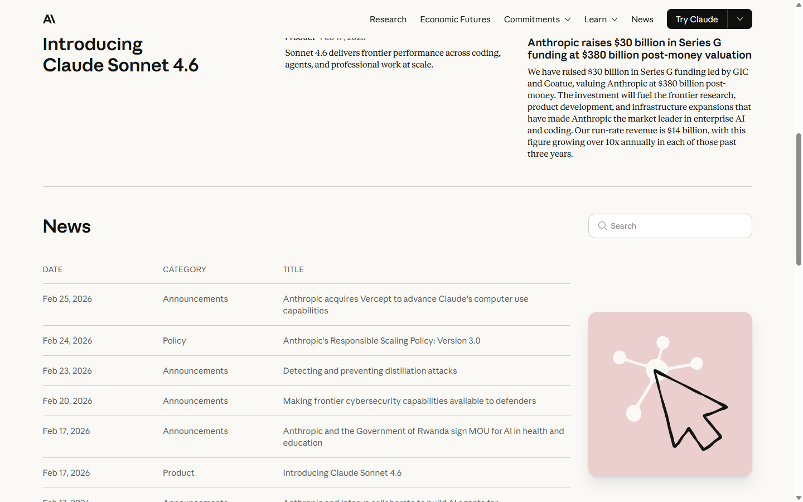Click the cursor illustration card
The width and height of the screenshot is (803, 502).
coord(670,394)
